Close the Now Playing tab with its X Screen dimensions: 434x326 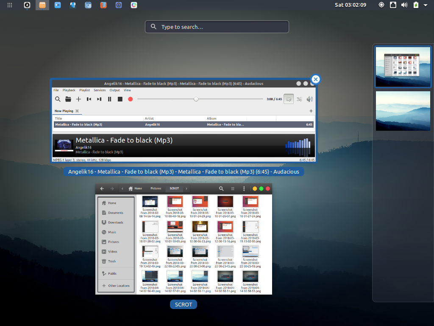[x=77, y=111]
